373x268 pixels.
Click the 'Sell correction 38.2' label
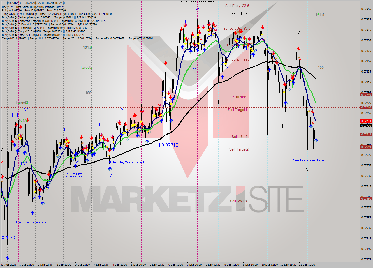pyautogui.click(x=236, y=60)
